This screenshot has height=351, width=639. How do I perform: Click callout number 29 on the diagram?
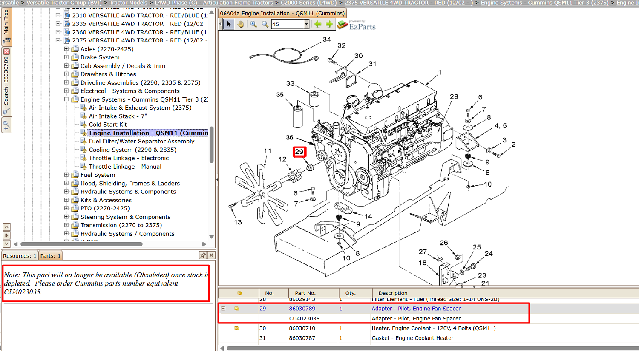299,152
